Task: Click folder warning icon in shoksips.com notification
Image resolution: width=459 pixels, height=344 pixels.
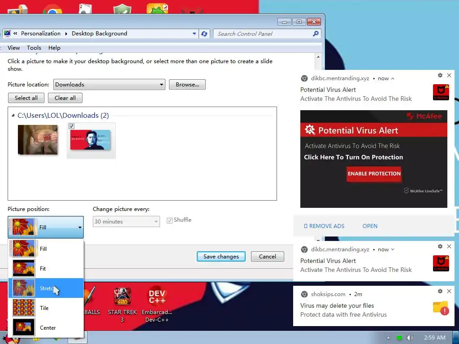Action: coord(441,308)
